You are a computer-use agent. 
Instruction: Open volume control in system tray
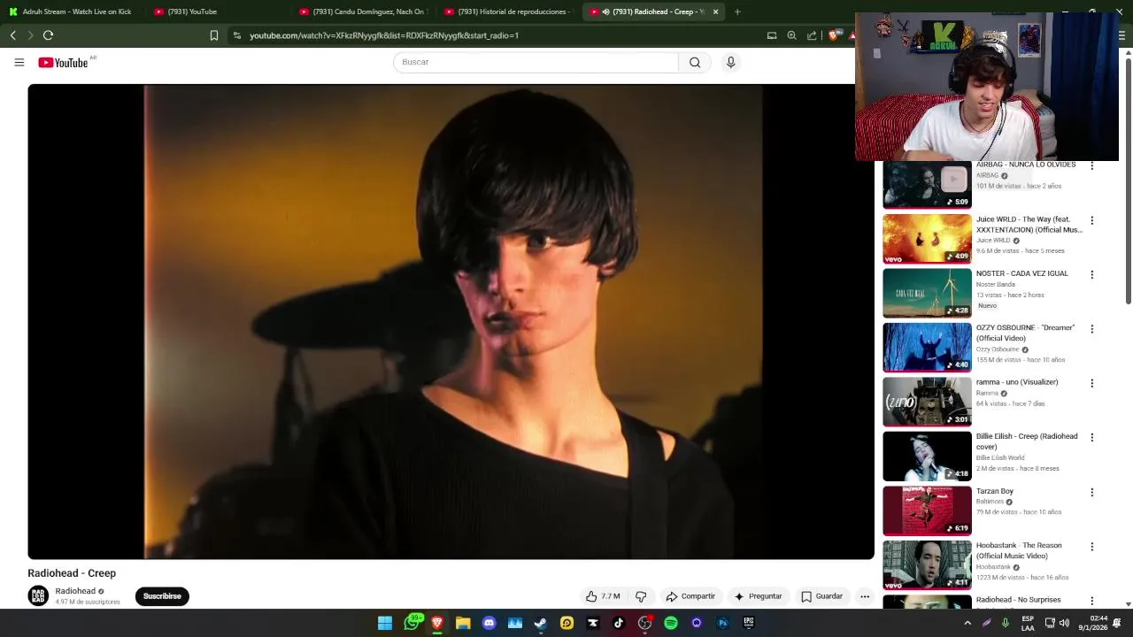[1064, 623]
